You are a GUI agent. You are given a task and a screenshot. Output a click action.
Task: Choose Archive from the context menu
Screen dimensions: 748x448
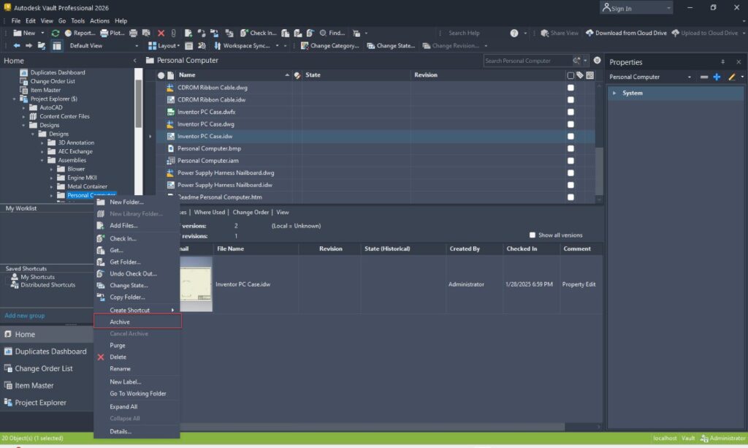(x=120, y=322)
